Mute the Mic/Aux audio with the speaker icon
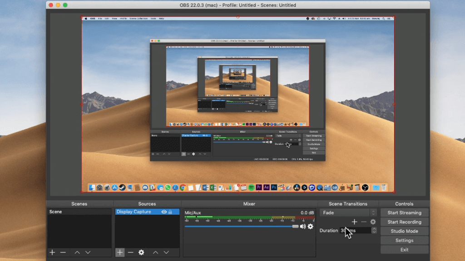This screenshot has width=465, height=261. point(302,227)
